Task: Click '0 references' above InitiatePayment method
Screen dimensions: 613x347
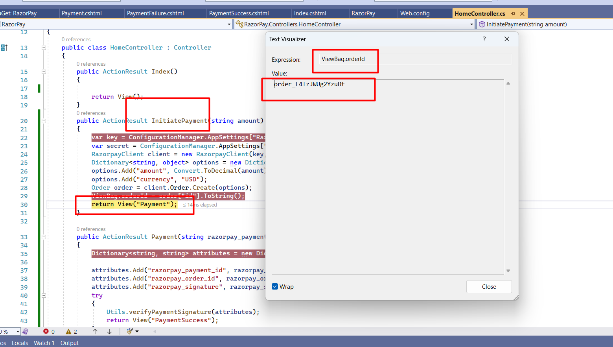Action: [x=91, y=113]
